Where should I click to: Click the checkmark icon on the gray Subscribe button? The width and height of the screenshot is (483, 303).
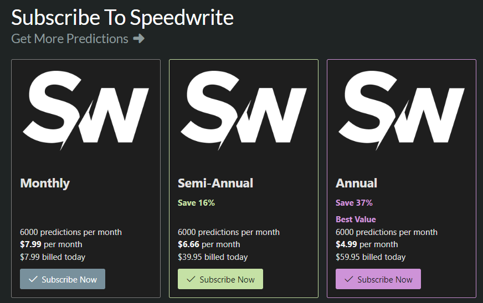tap(33, 279)
